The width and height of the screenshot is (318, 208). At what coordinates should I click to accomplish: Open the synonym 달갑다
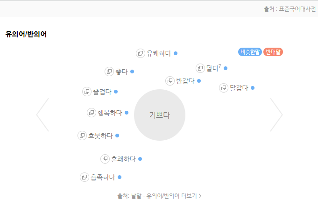pos(239,88)
